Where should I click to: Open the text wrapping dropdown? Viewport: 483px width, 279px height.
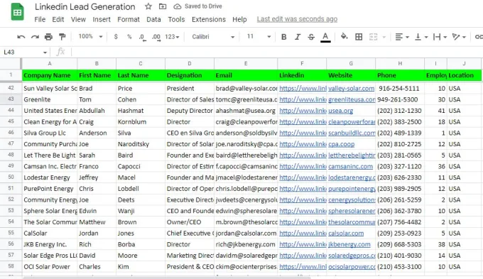pyautogui.click(x=440, y=37)
